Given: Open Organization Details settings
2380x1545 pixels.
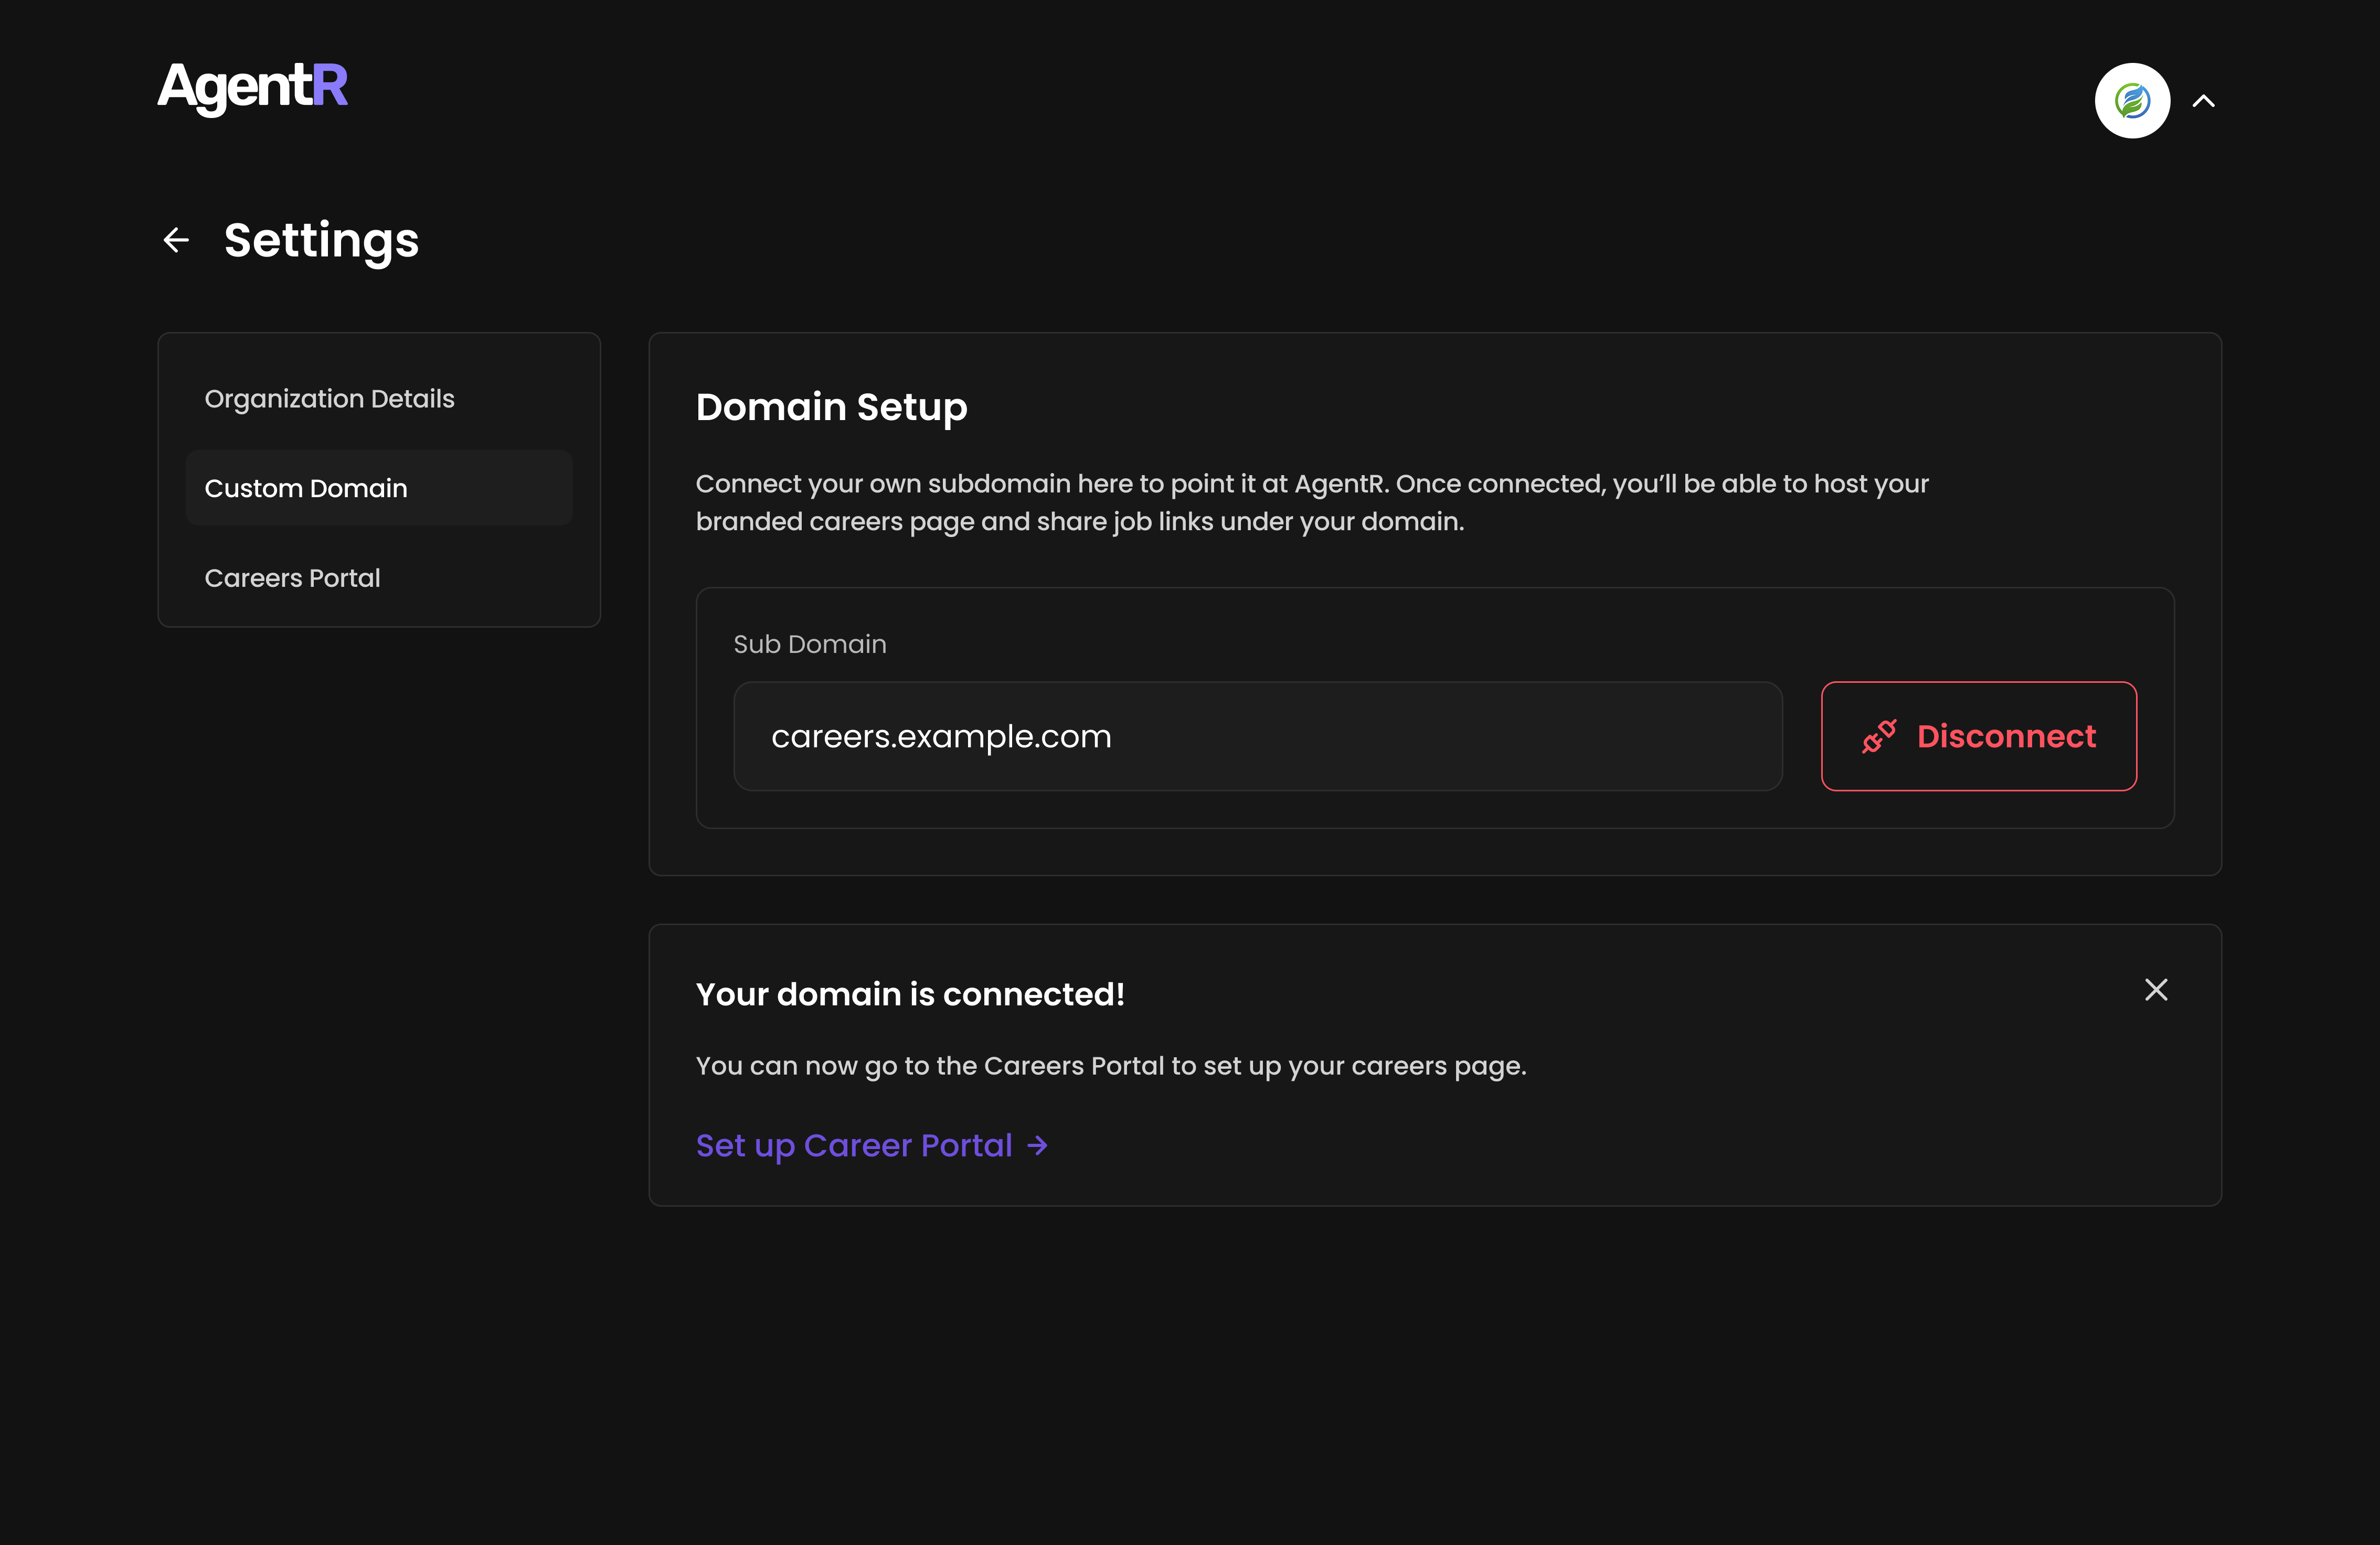Looking at the screenshot, I should (x=330, y=398).
